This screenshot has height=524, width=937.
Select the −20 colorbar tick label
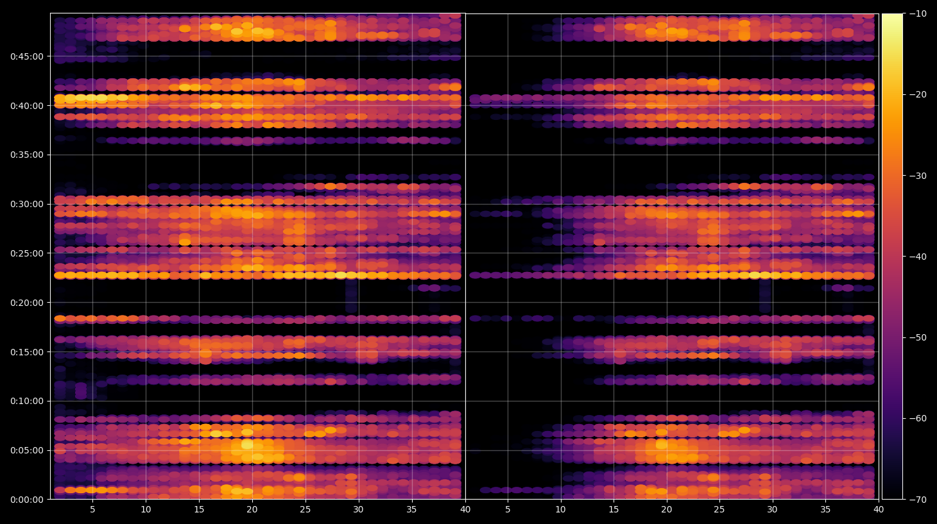point(918,94)
